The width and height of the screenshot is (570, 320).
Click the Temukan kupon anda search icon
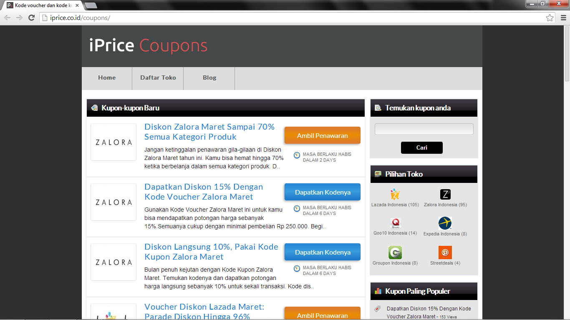[x=378, y=108]
